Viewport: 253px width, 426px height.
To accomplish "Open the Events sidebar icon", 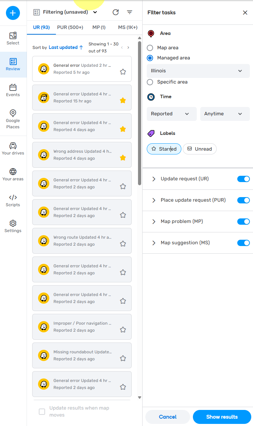I will (x=13, y=90).
